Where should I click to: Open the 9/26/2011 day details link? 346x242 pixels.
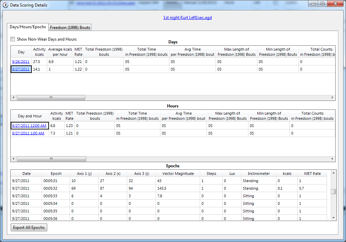tap(20, 61)
